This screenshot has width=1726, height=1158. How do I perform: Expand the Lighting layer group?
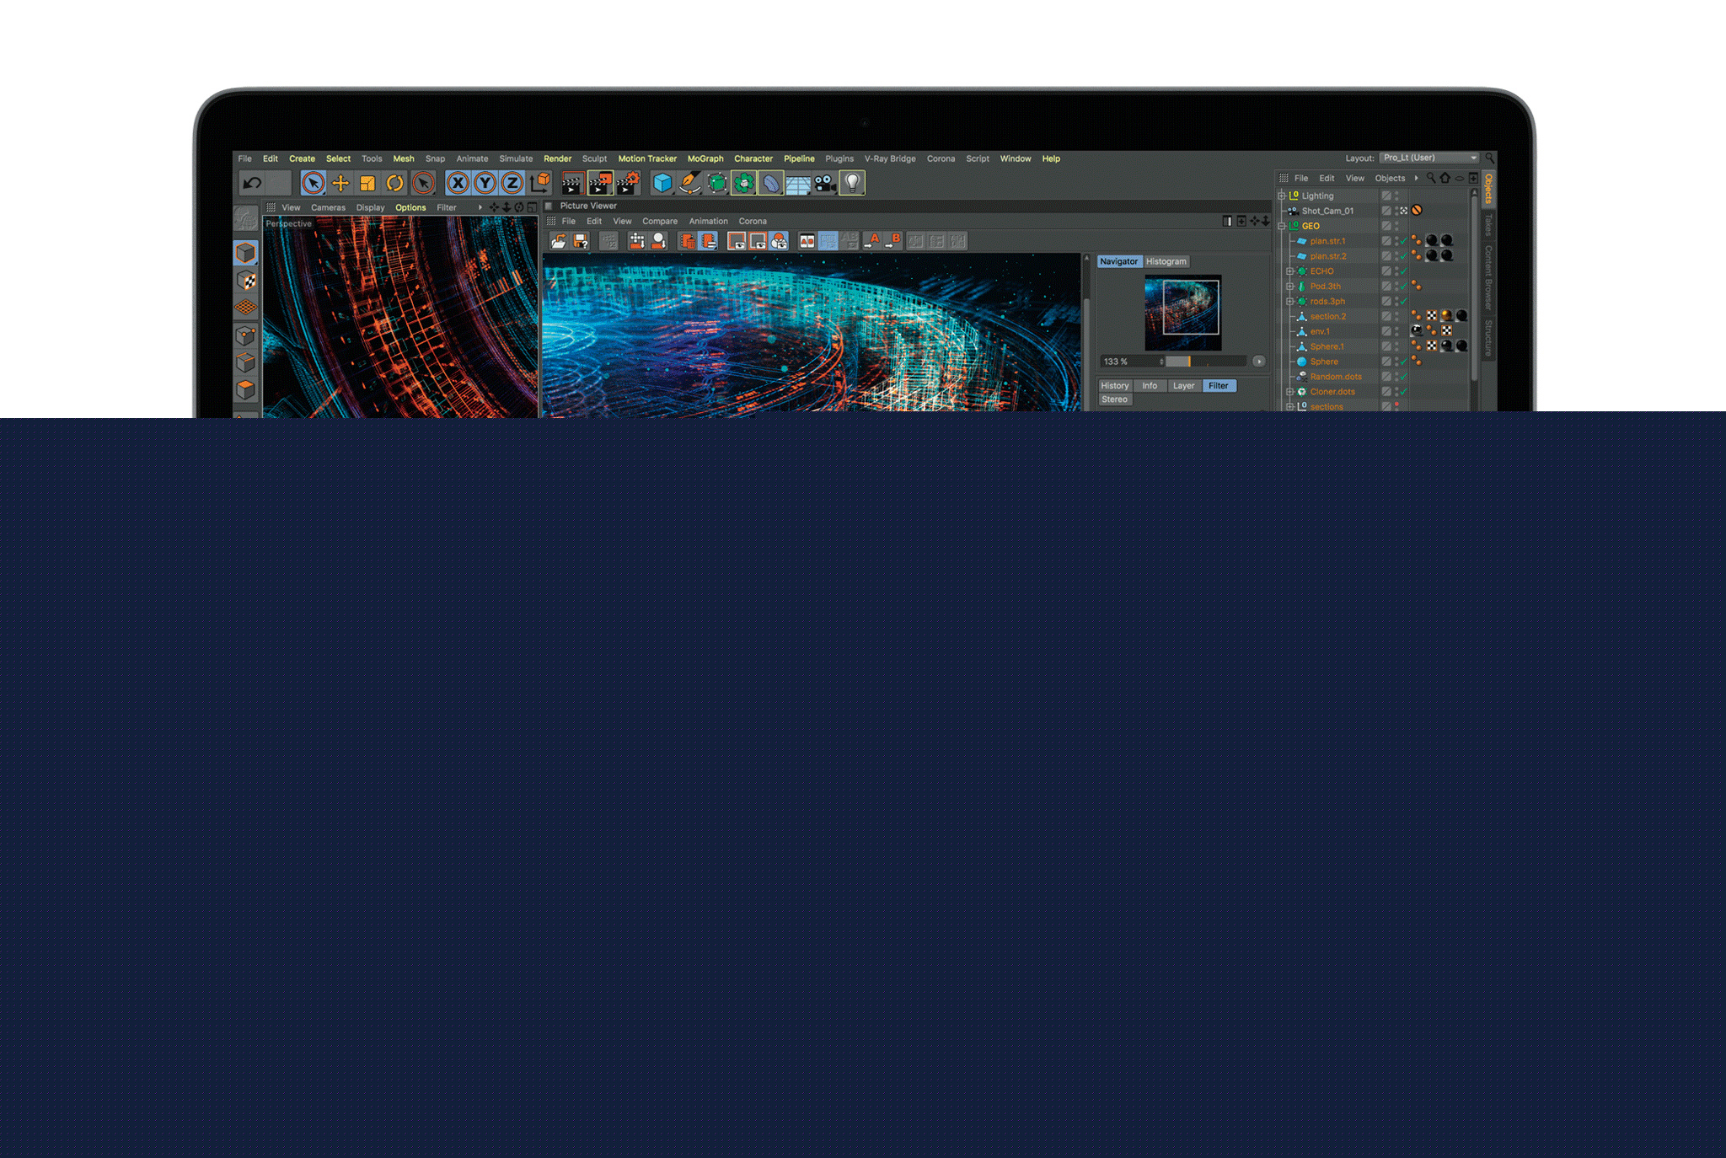pyautogui.click(x=1282, y=196)
